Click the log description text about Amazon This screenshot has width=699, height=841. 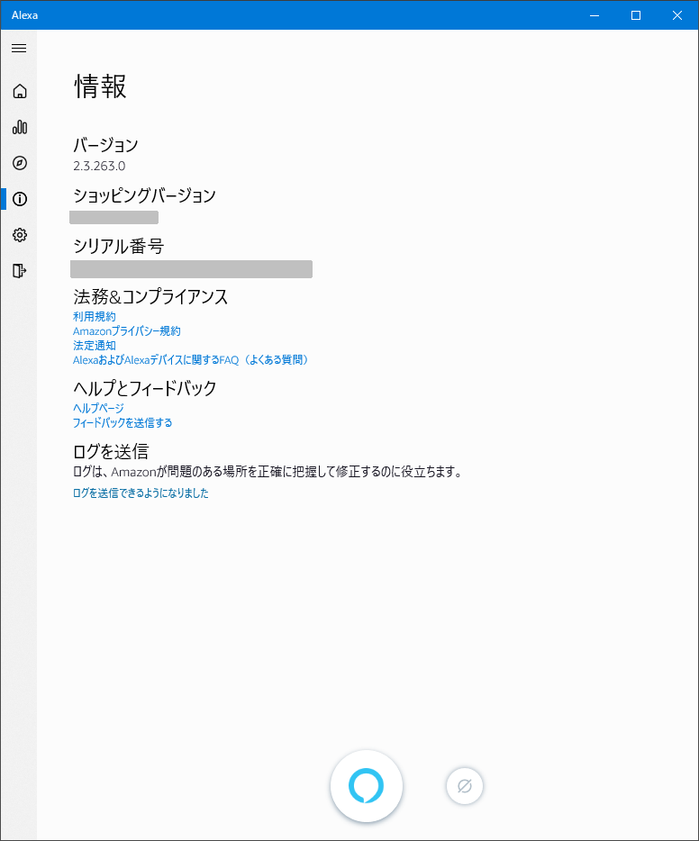268,472
